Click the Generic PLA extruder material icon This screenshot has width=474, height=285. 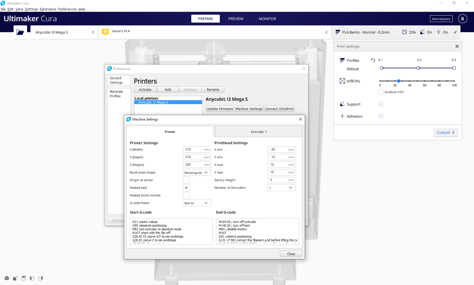(105, 32)
